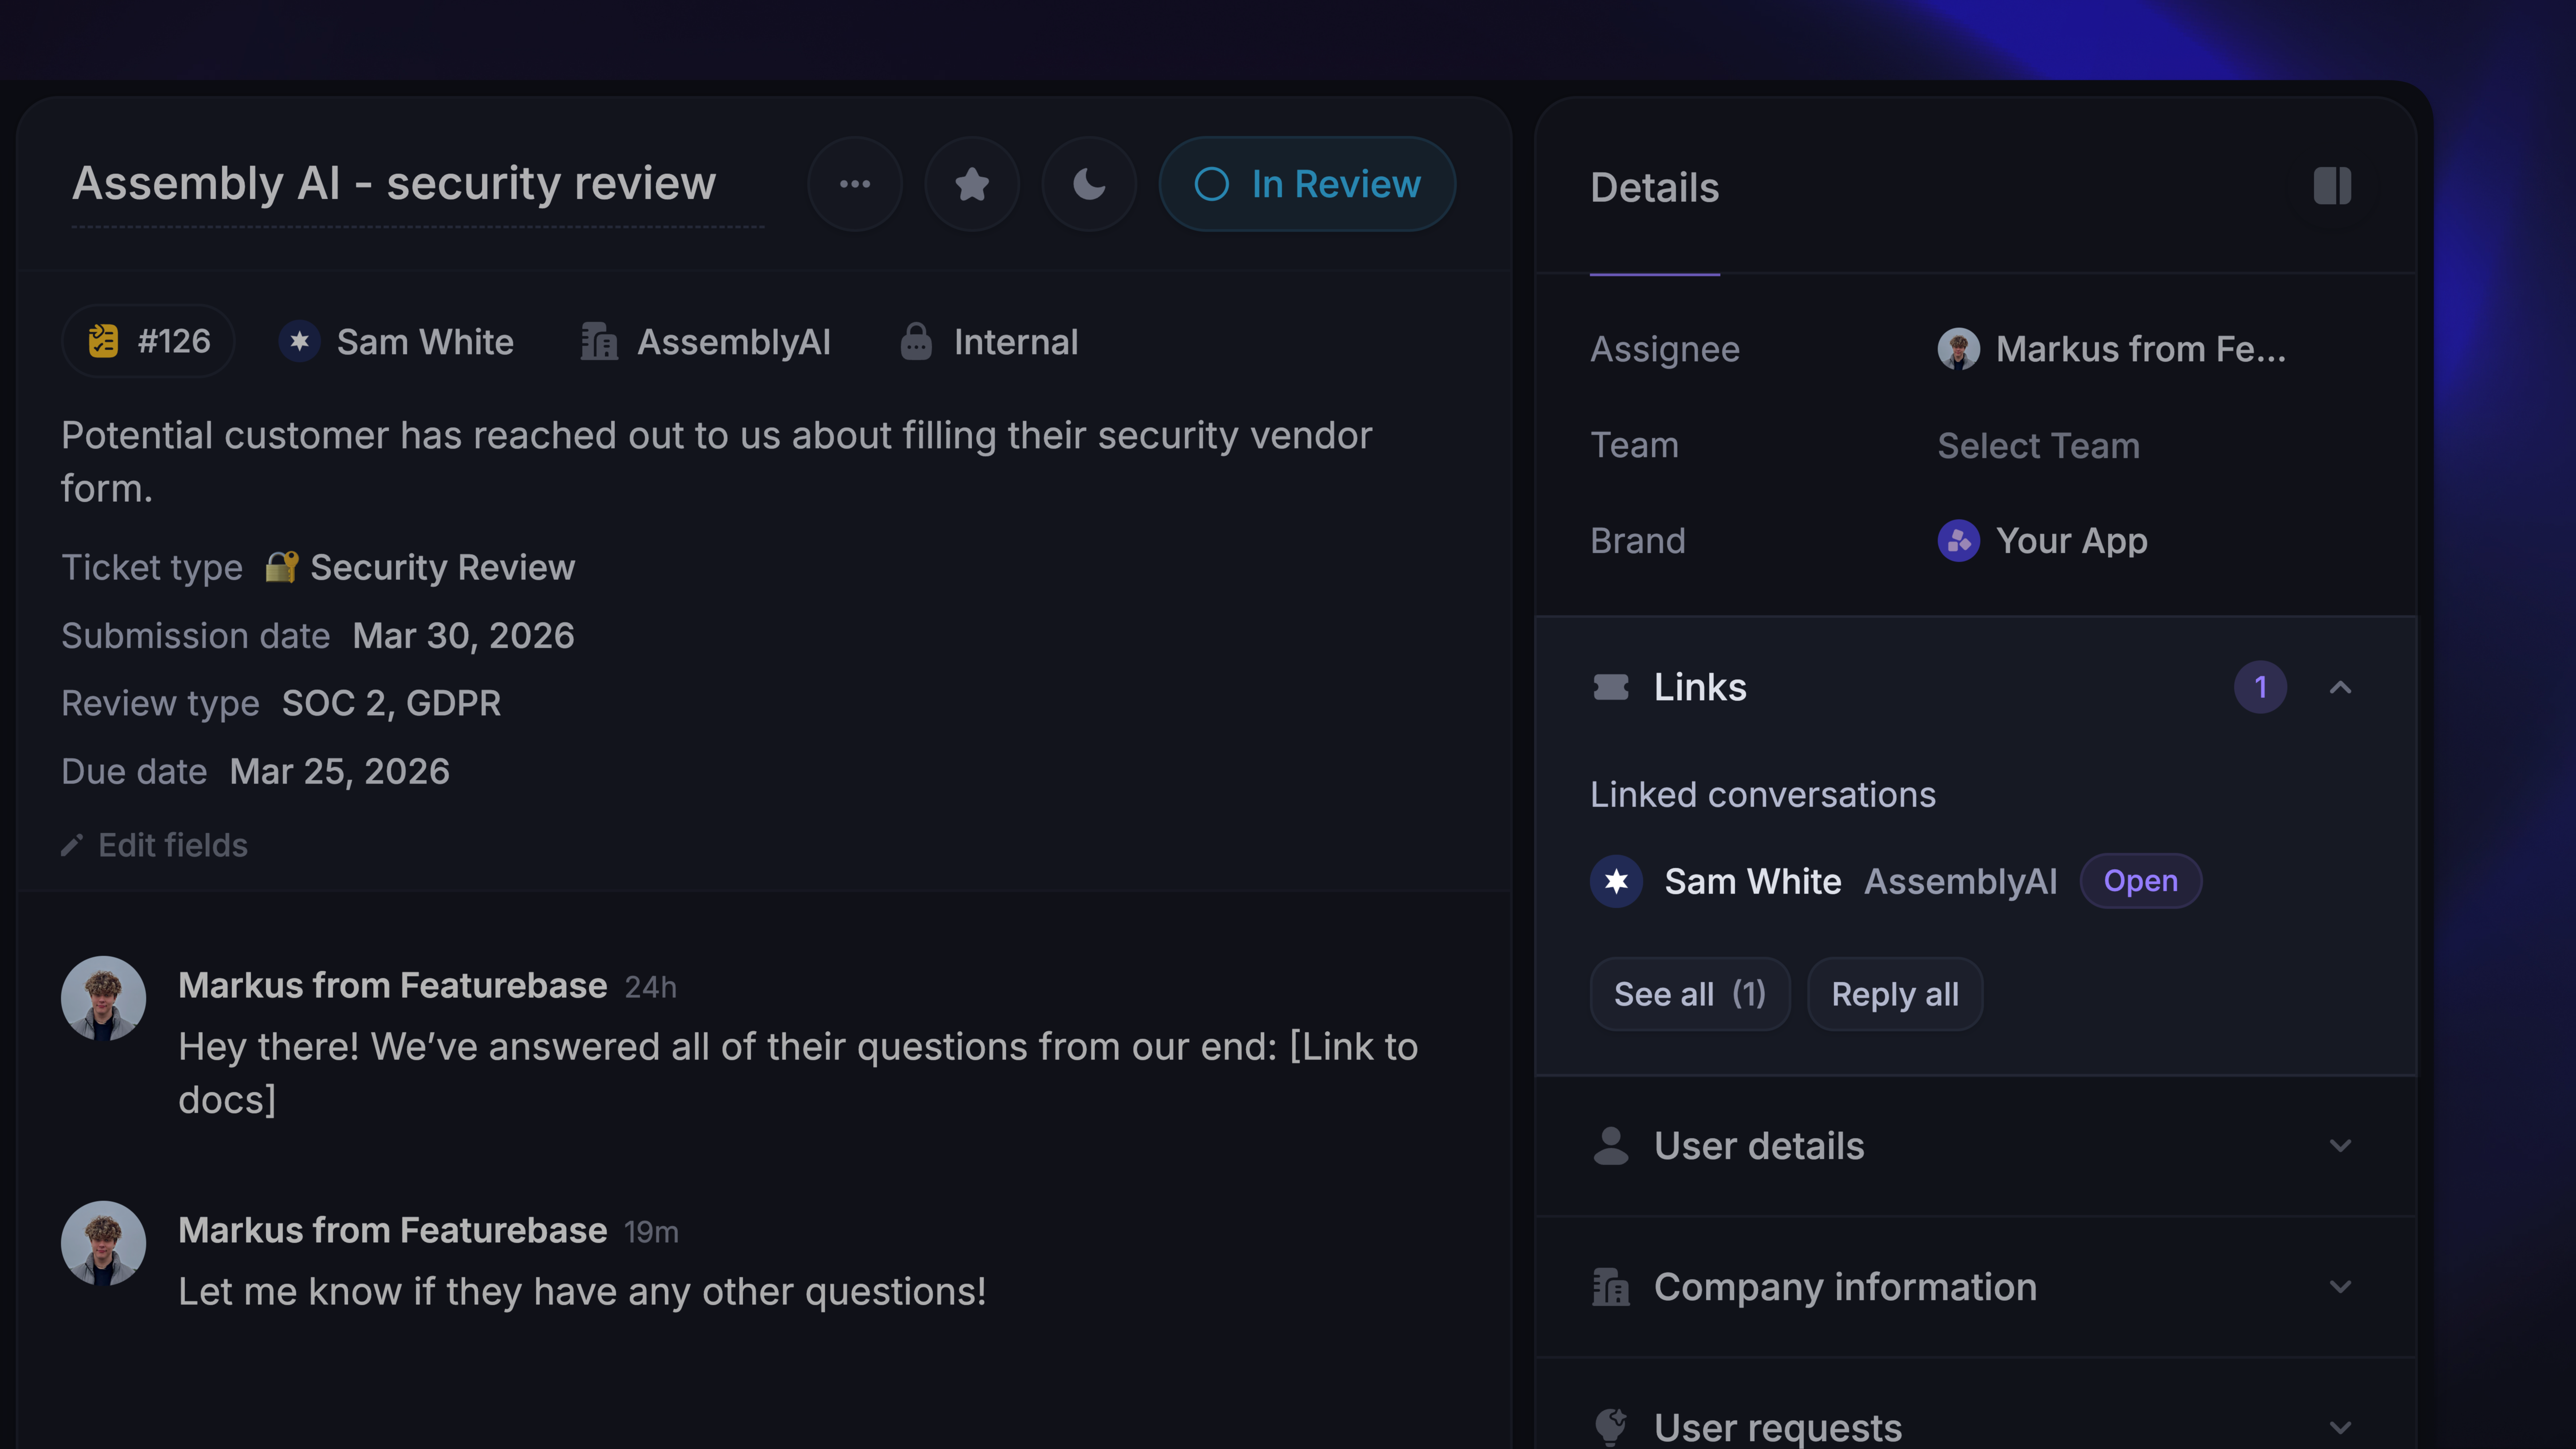Click the See all (1) button

click(x=1690, y=994)
